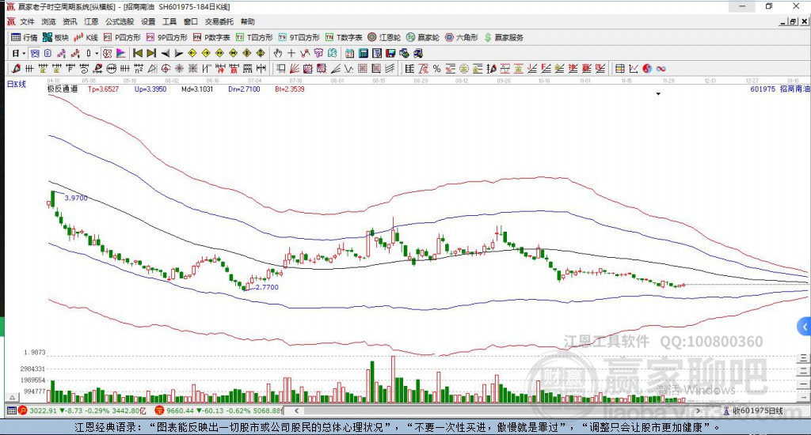This screenshot has height=435, width=811.
Task: Click the Bt=2.3539 indicator value
Action: tap(290, 89)
